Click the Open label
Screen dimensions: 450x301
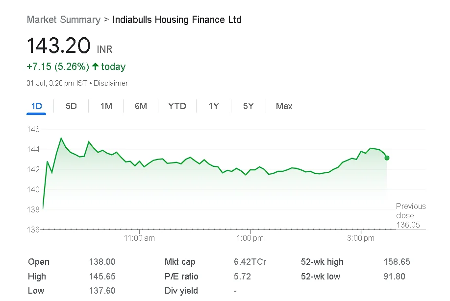tap(39, 262)
